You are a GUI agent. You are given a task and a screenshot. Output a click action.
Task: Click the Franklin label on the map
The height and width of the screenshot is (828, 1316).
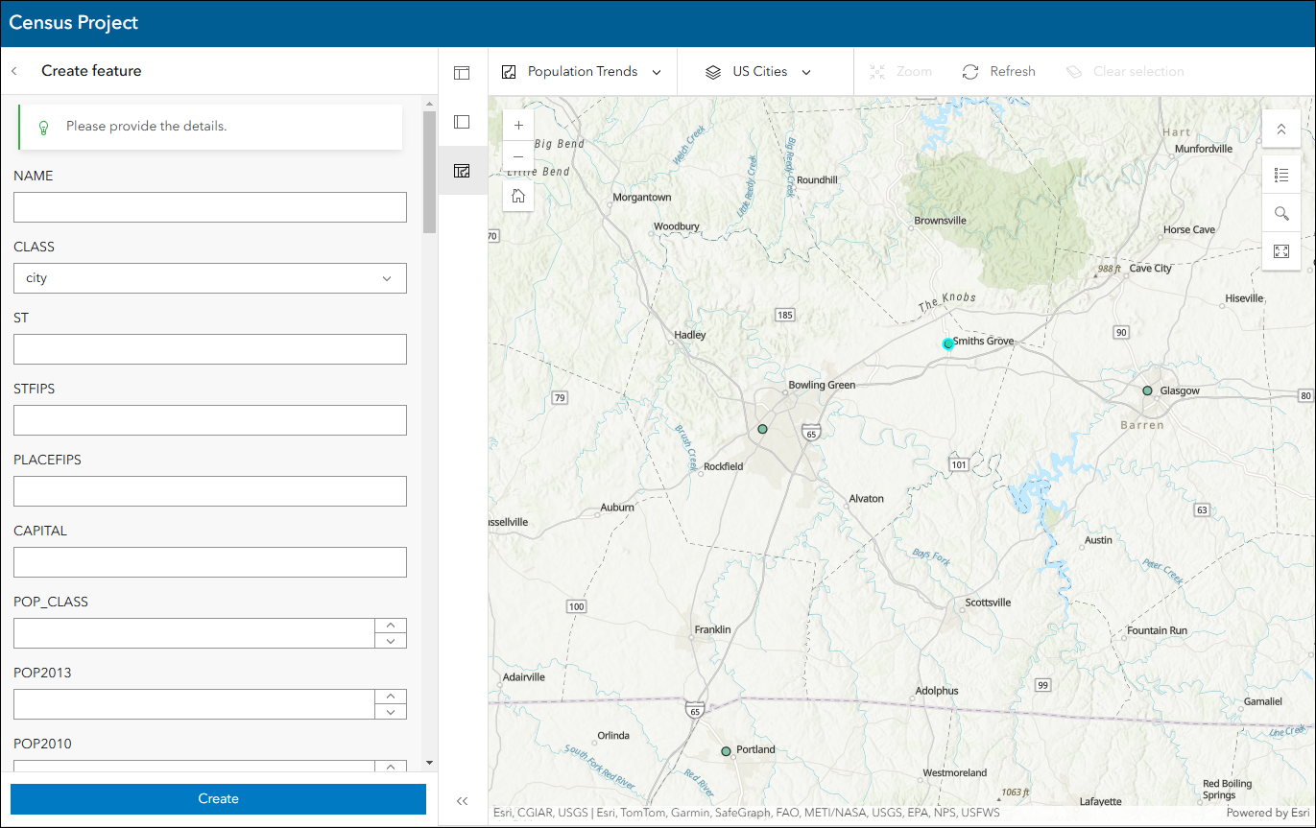point(712,629)
